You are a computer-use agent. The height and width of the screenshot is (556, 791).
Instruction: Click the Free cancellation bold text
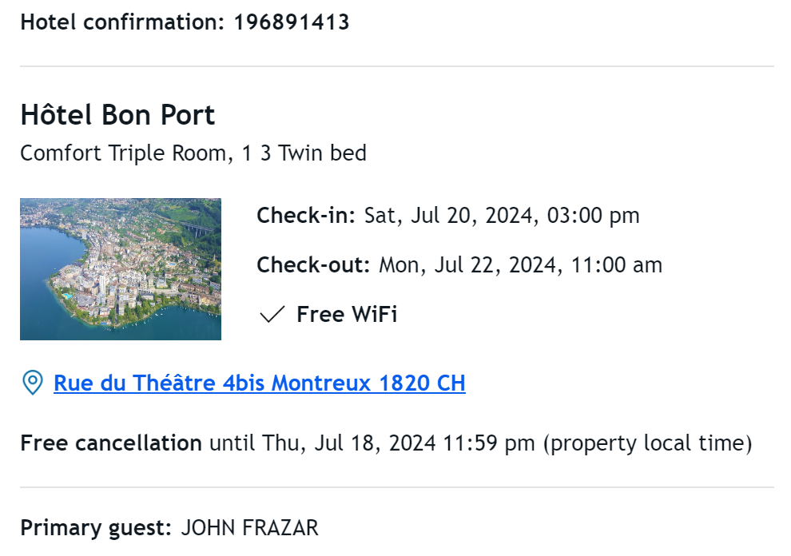111,443
